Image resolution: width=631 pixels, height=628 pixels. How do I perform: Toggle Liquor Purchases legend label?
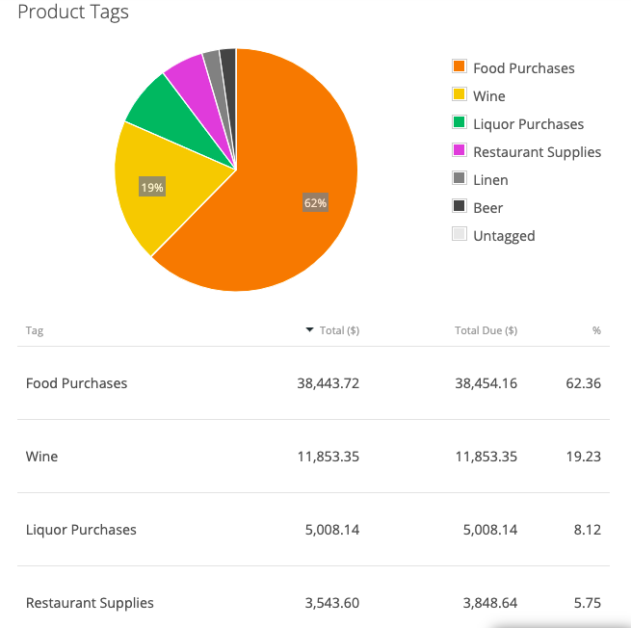coord(528,124)
